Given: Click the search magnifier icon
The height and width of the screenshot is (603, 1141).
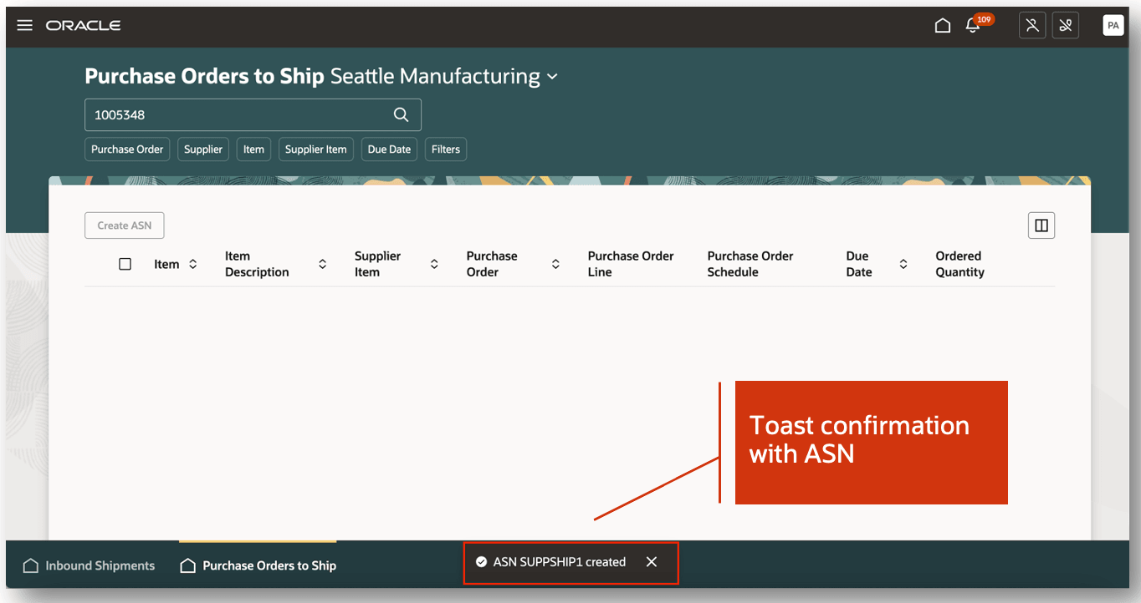Looking at the screenshot, I should 402,115.
